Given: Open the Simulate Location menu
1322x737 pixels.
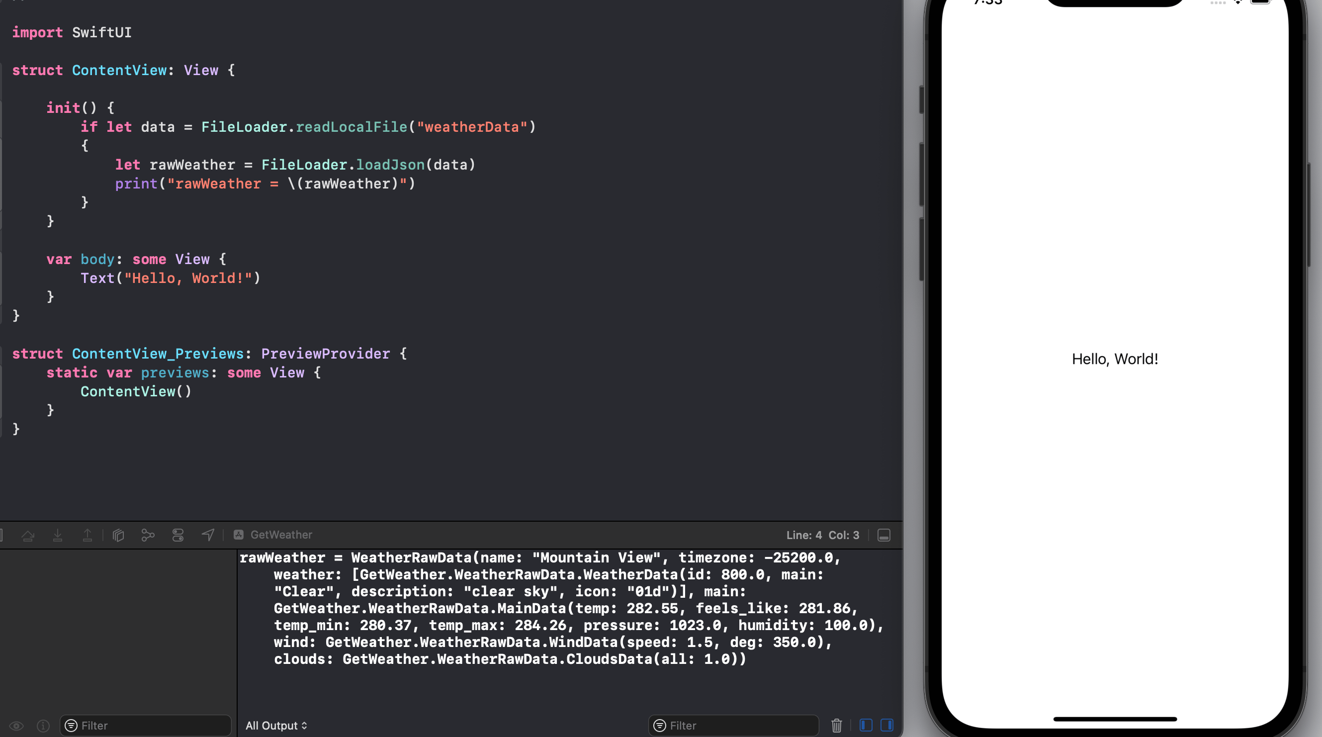Looking at the screenshot, I should (x=208, y=535).
